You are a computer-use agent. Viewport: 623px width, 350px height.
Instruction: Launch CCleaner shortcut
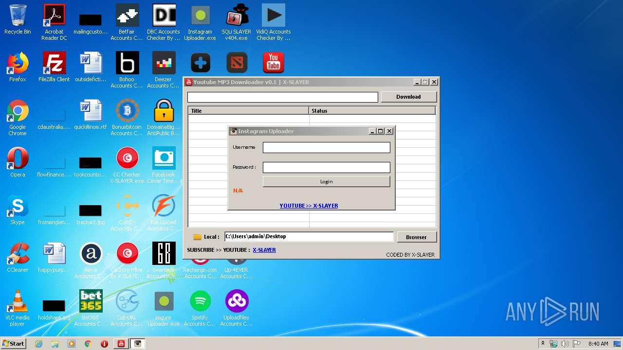pos(18,258)
